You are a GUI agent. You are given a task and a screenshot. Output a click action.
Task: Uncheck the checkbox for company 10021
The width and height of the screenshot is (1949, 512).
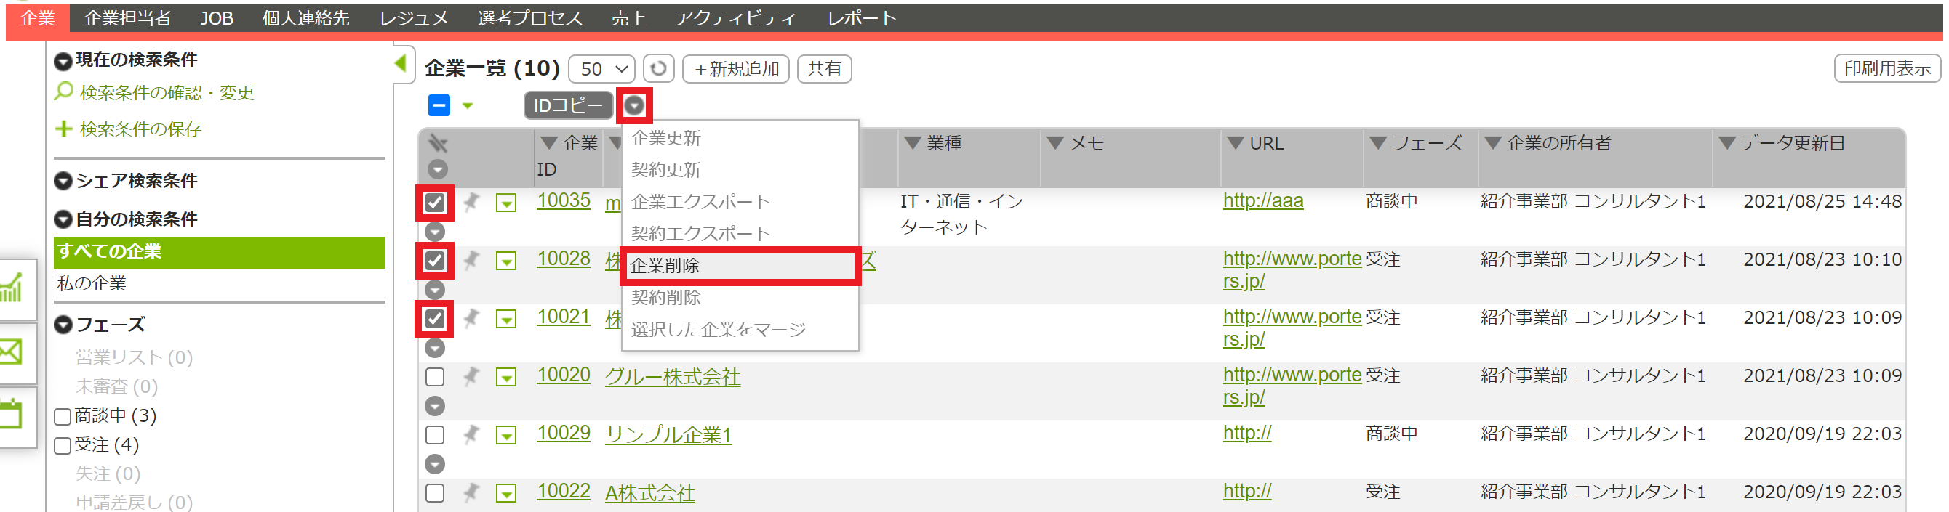tap(434, 319)
